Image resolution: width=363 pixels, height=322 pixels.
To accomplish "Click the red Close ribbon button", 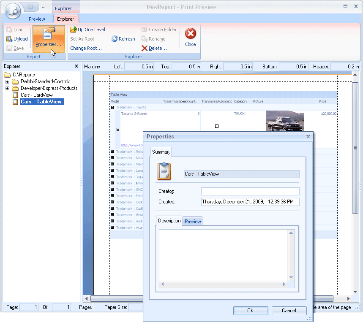I will pyautogui.click(x=190, y=38).
